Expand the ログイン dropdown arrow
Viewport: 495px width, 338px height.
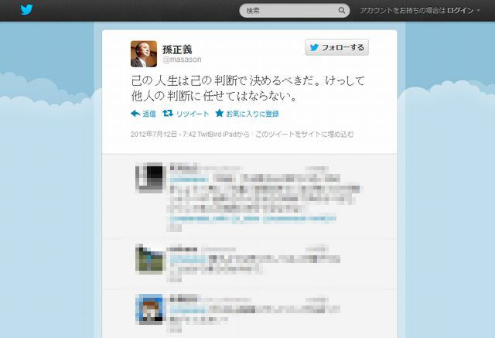(479, 10)
